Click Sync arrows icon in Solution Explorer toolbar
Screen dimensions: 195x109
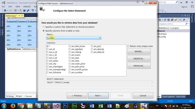(x=165, y=20)
